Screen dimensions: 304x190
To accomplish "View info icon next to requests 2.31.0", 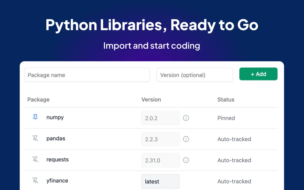I will 186,160.
